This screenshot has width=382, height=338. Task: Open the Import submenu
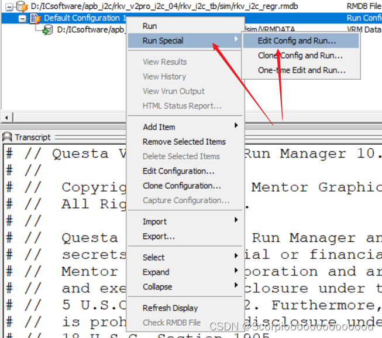click(184, 221)
